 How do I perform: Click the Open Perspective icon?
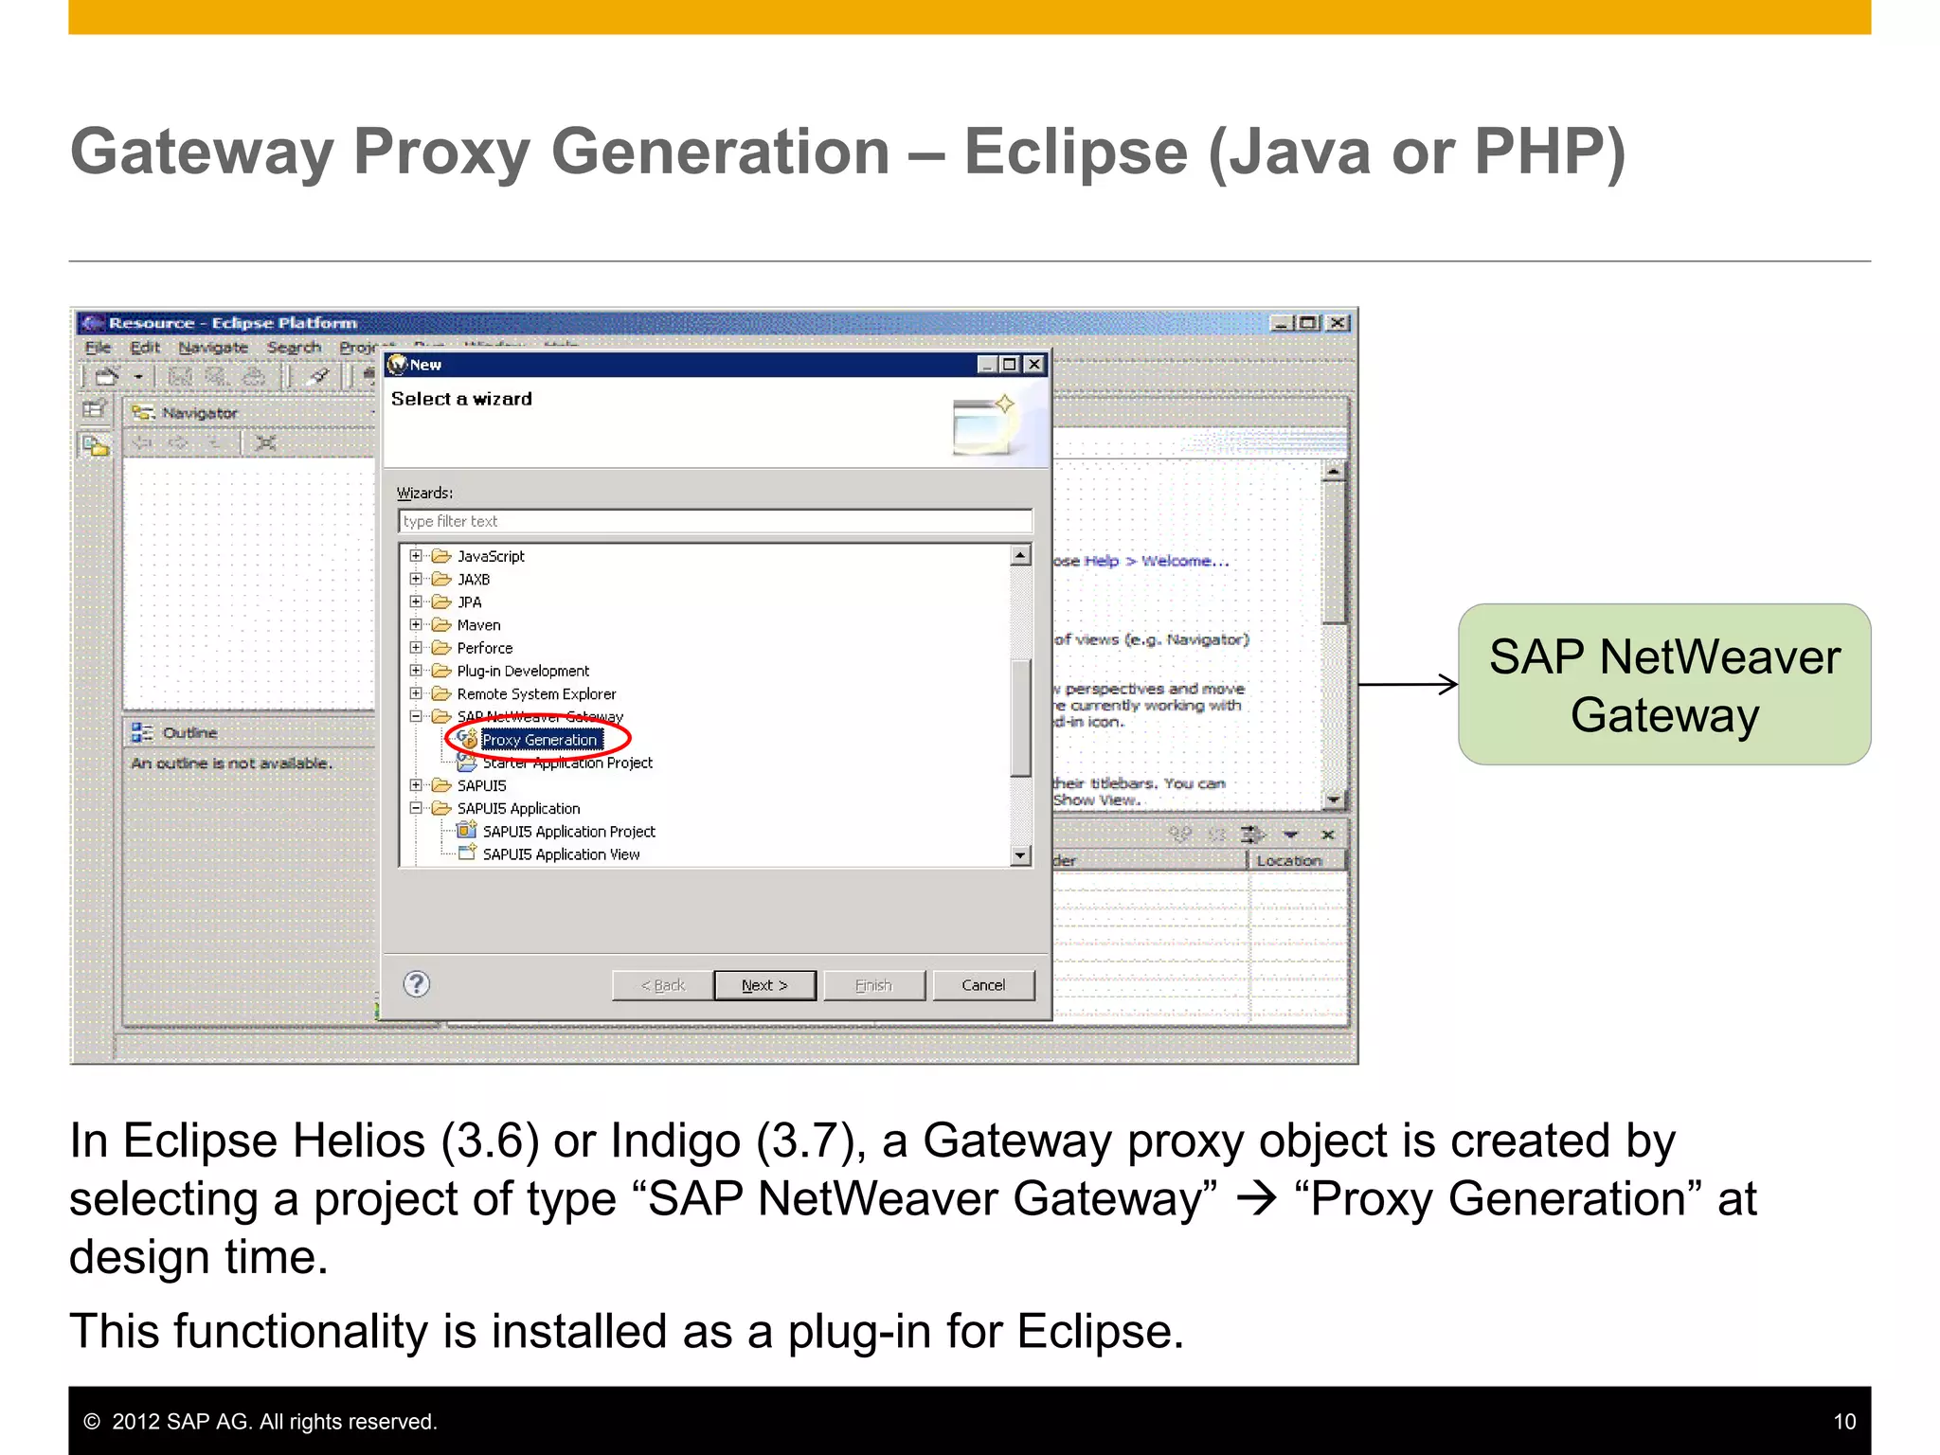click(94, 409)
